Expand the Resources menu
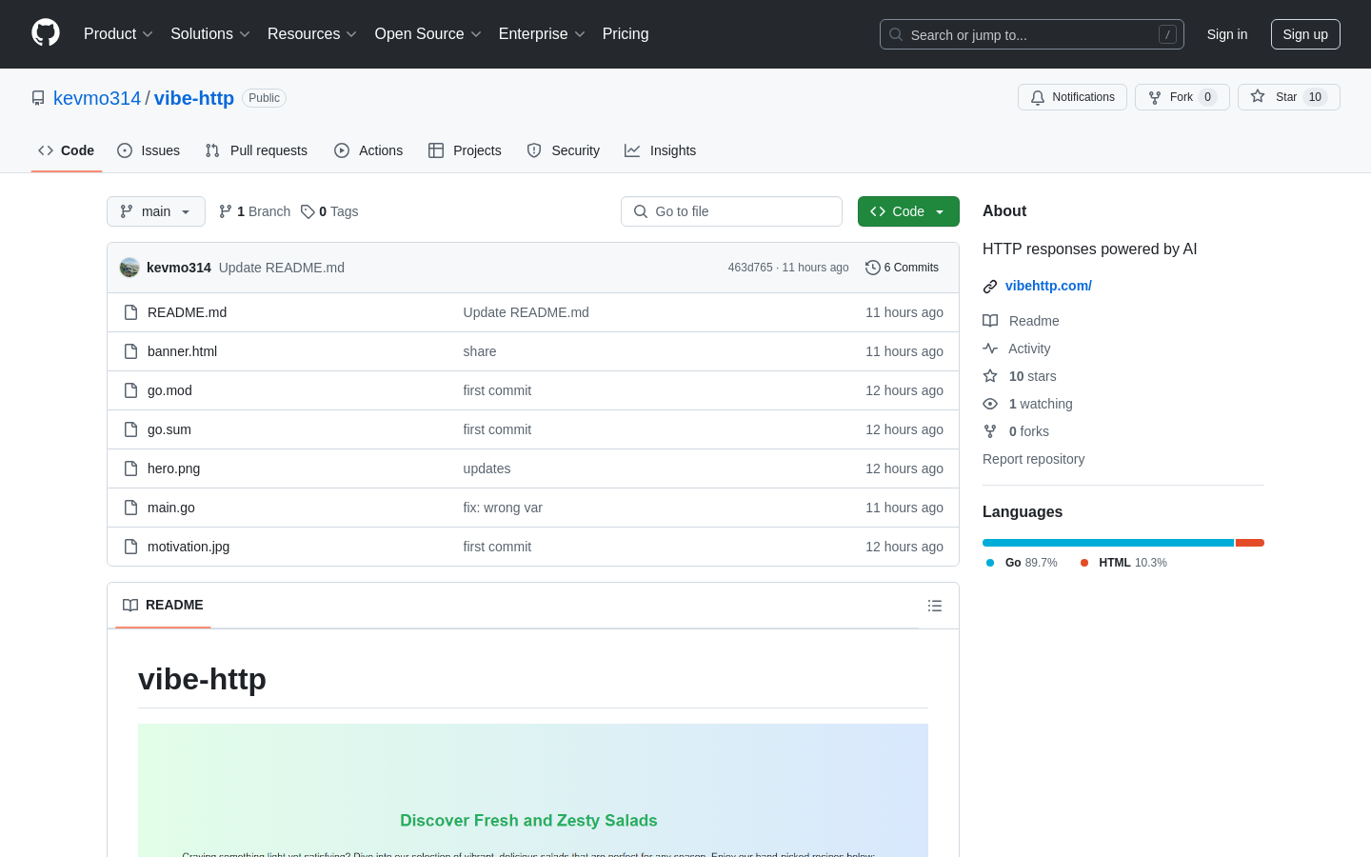Image resolution: width=1371 pixels, height=857 pixels. coord(312,34)
